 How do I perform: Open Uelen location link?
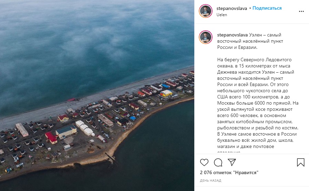(x=222, y=15)
